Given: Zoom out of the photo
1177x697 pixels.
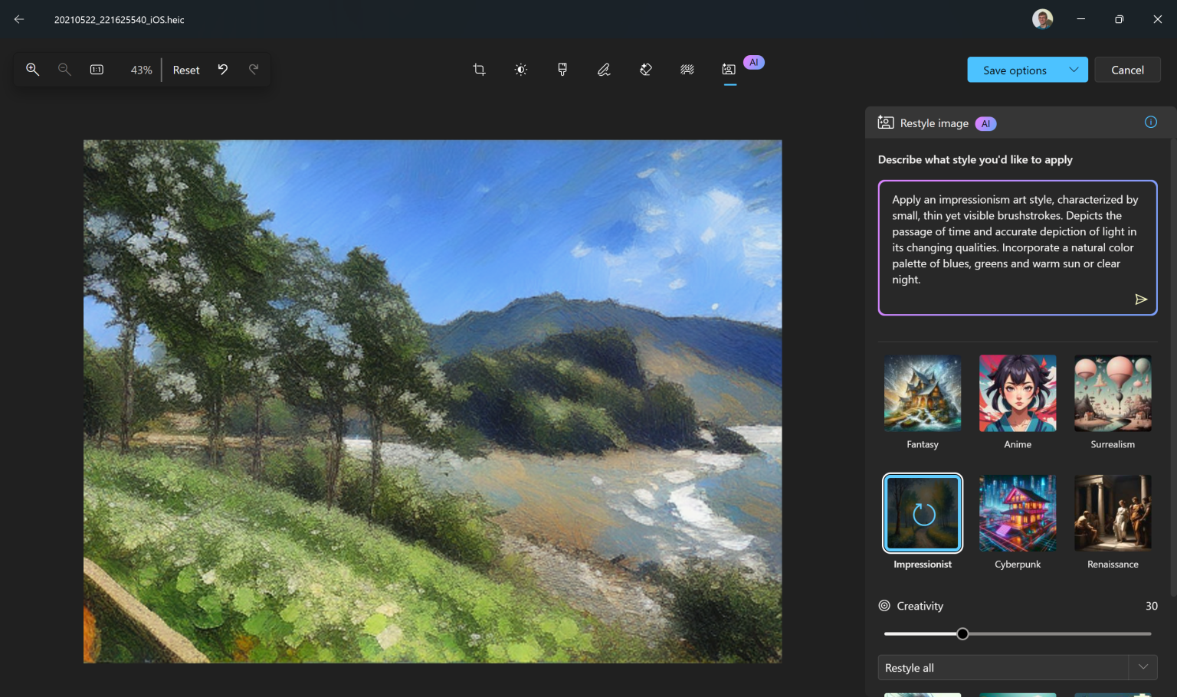Looking at the screenshot, I should (64, 69).
